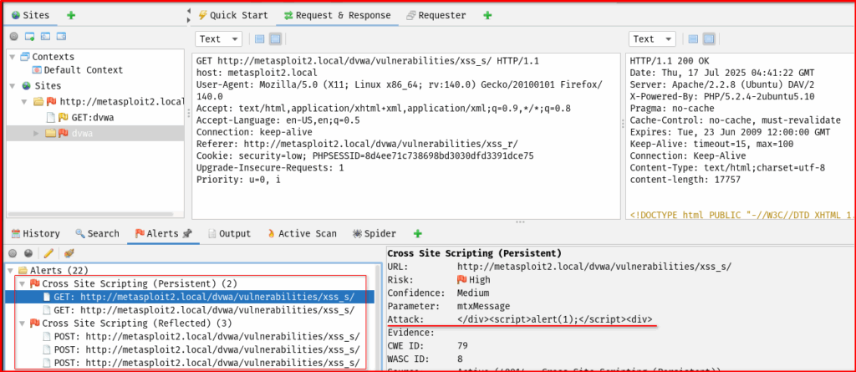Click the Default Context icon

(37, 70)
